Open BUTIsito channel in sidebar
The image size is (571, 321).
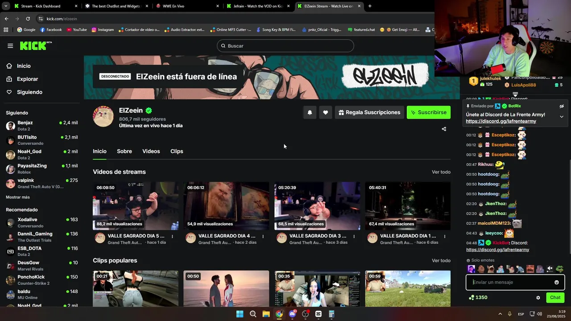[x=41, y=140]
